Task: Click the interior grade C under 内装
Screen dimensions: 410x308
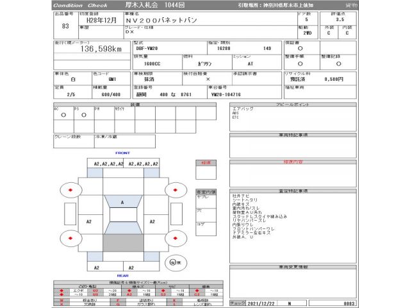Action: coord(347,33)
